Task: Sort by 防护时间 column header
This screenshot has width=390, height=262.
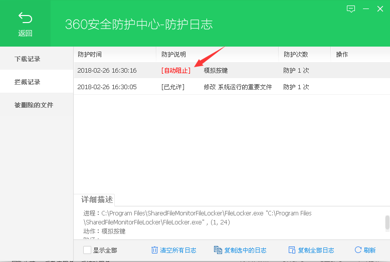Action: (x=115, y=55)
